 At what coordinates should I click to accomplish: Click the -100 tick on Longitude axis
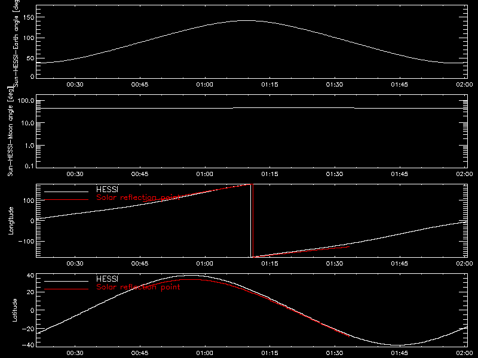pyautogui.click(x=26, y=241)
